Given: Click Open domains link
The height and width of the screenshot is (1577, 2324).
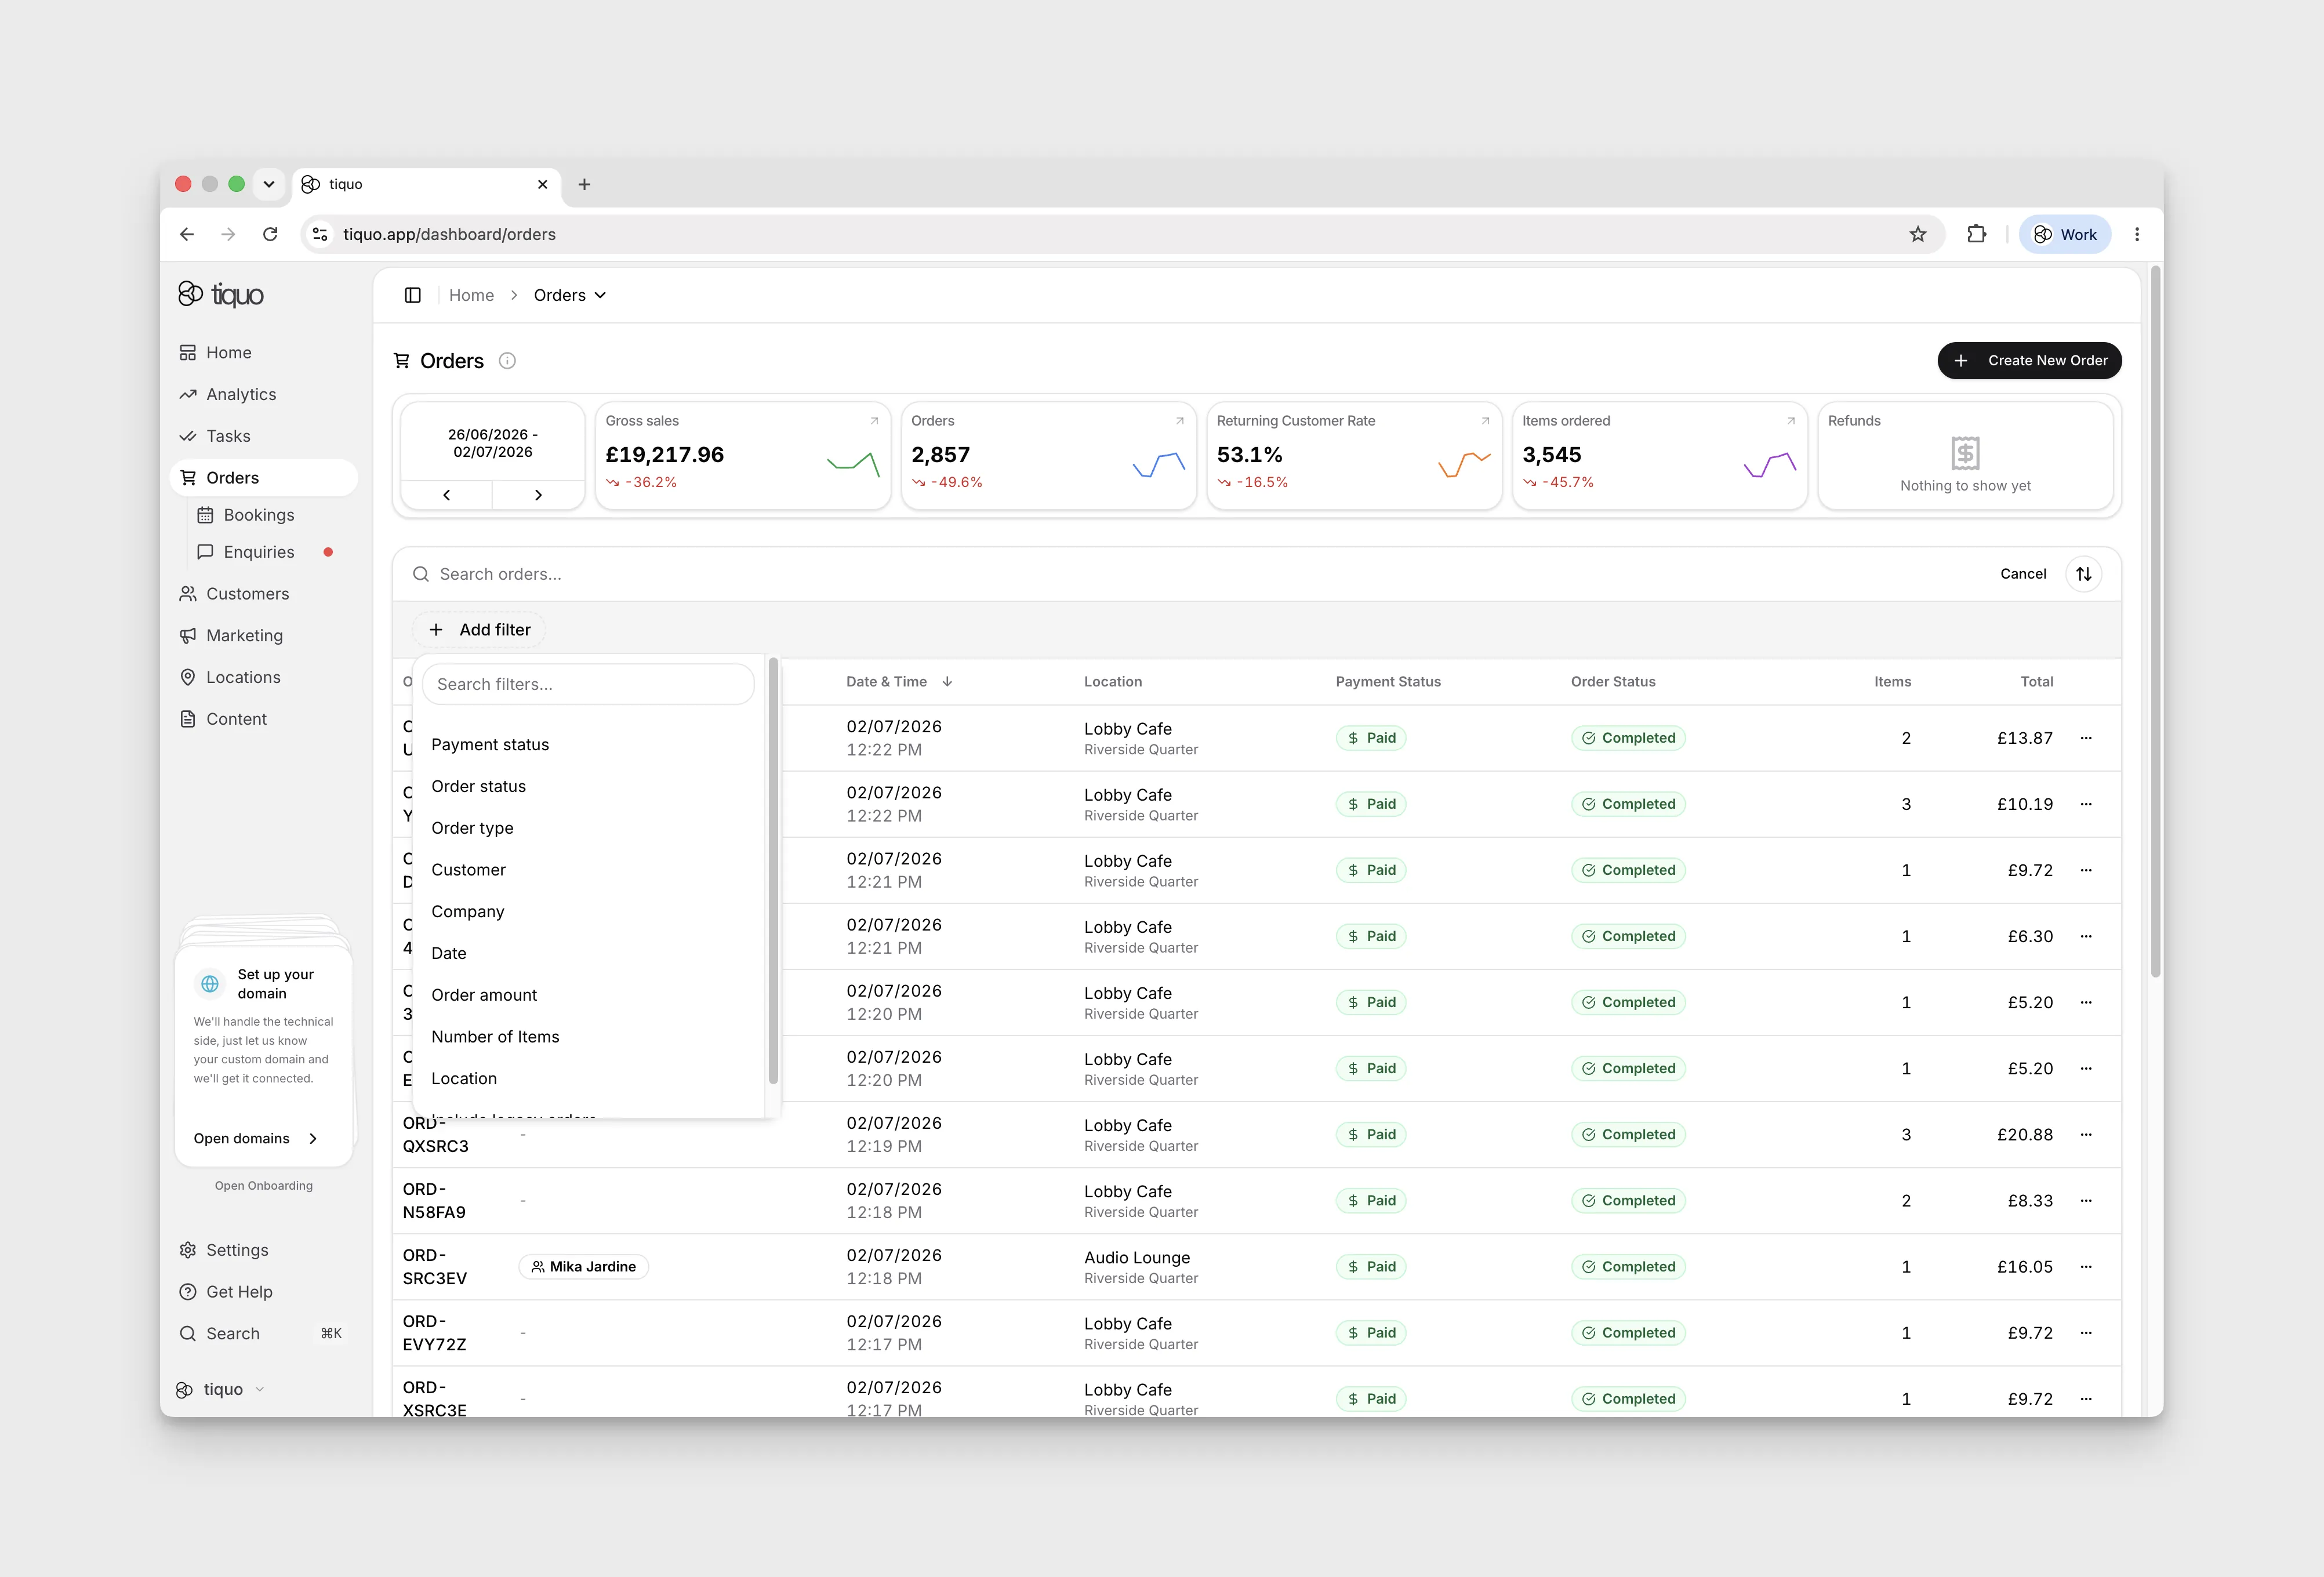Looking at the screenshot, I should pos(256,1139).
